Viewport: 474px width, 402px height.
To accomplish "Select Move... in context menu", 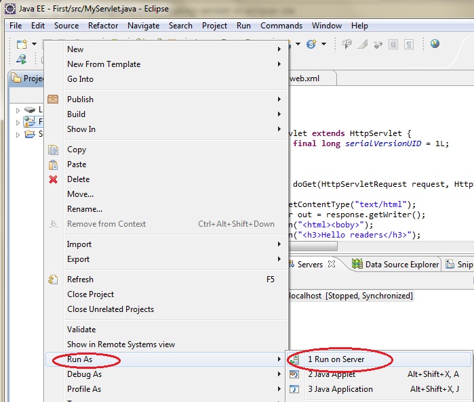I will (166, 194).
